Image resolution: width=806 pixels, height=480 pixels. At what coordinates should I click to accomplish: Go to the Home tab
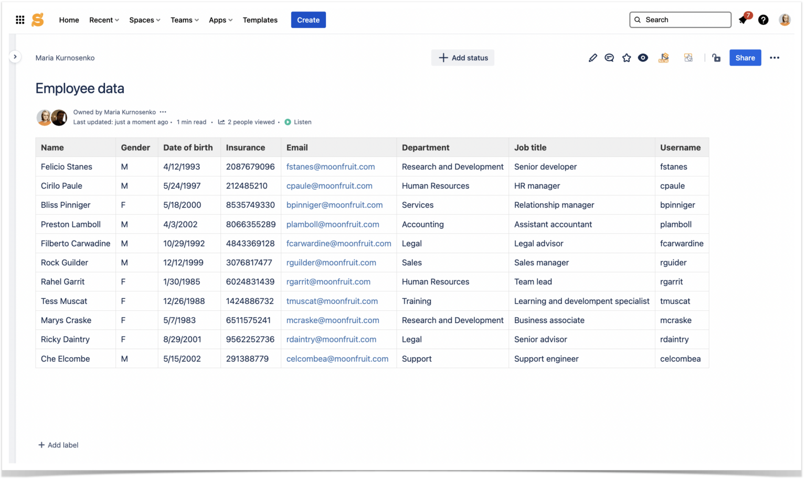(69, 20)
